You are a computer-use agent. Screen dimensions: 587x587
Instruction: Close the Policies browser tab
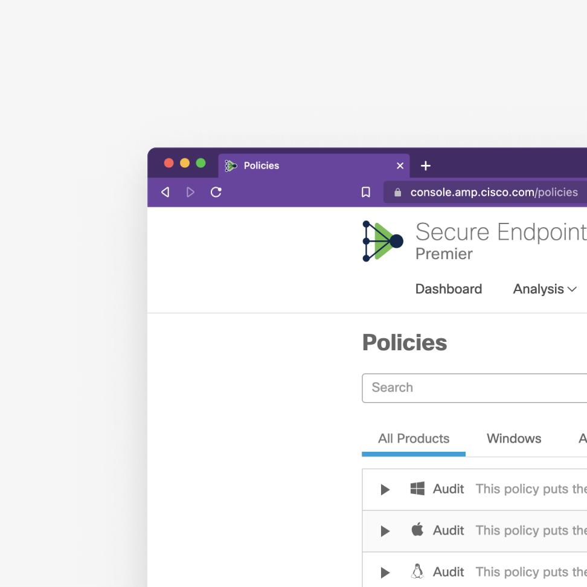click(x=400, y=165)
